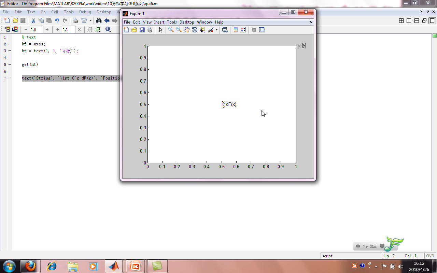Click increment plus button beside 1.0
Image resolution: width=437 pixels, height=273 pixels.
47,30
